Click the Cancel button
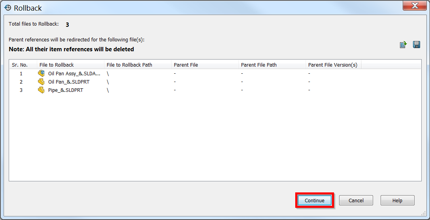The image size is (430, 220). click(356, 200)
